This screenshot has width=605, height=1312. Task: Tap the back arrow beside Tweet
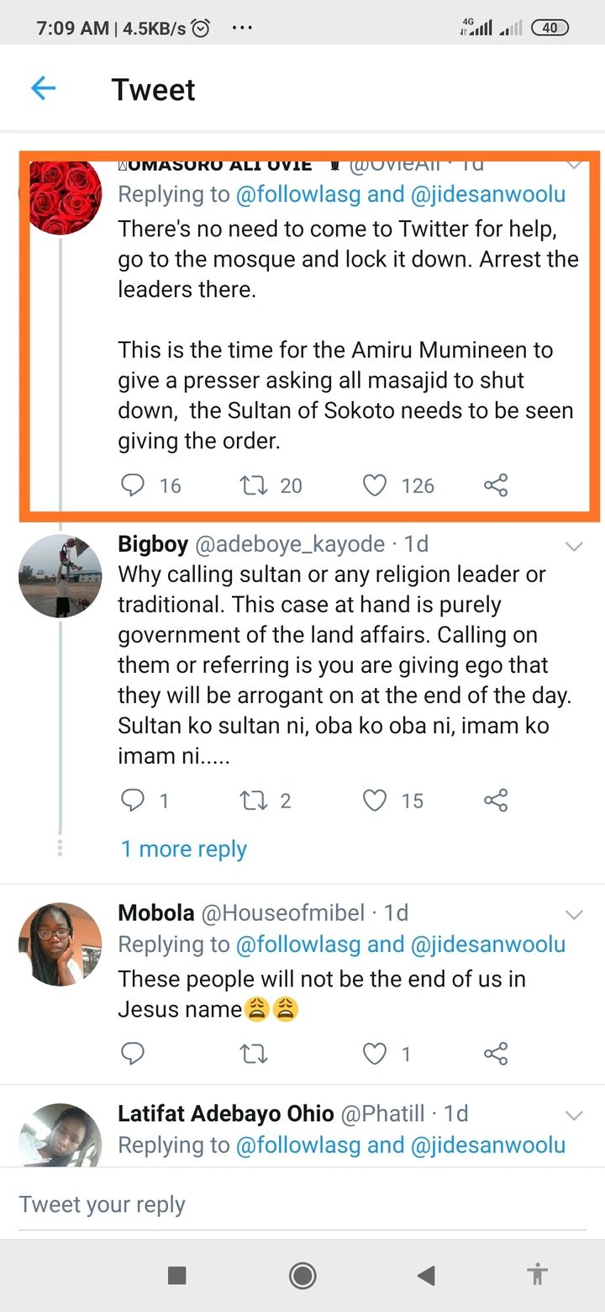[x=43, y=88]
